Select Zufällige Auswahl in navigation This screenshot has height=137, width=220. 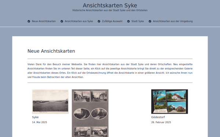click(112, 21)
